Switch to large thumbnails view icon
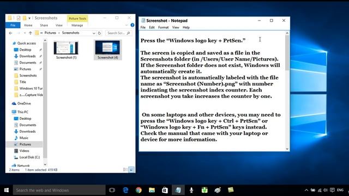The width and height of the screenshot is (349, 196). click(x=131, y=170)
